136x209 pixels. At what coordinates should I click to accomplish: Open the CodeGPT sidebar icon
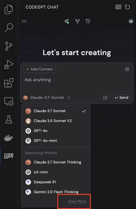pyautogui.click(x=9, y=156)
